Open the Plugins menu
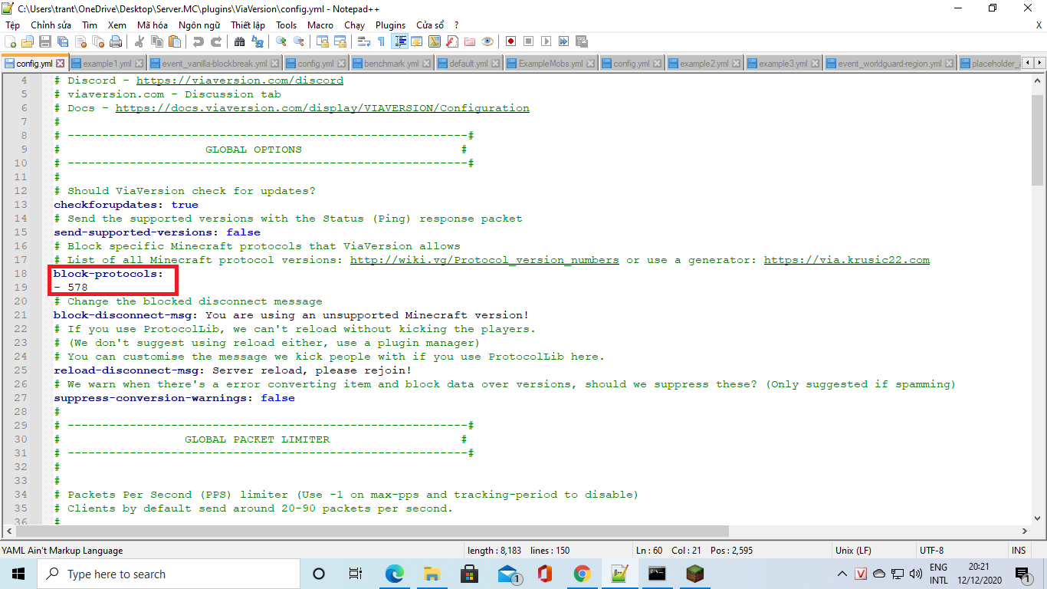 click(390, 25)
